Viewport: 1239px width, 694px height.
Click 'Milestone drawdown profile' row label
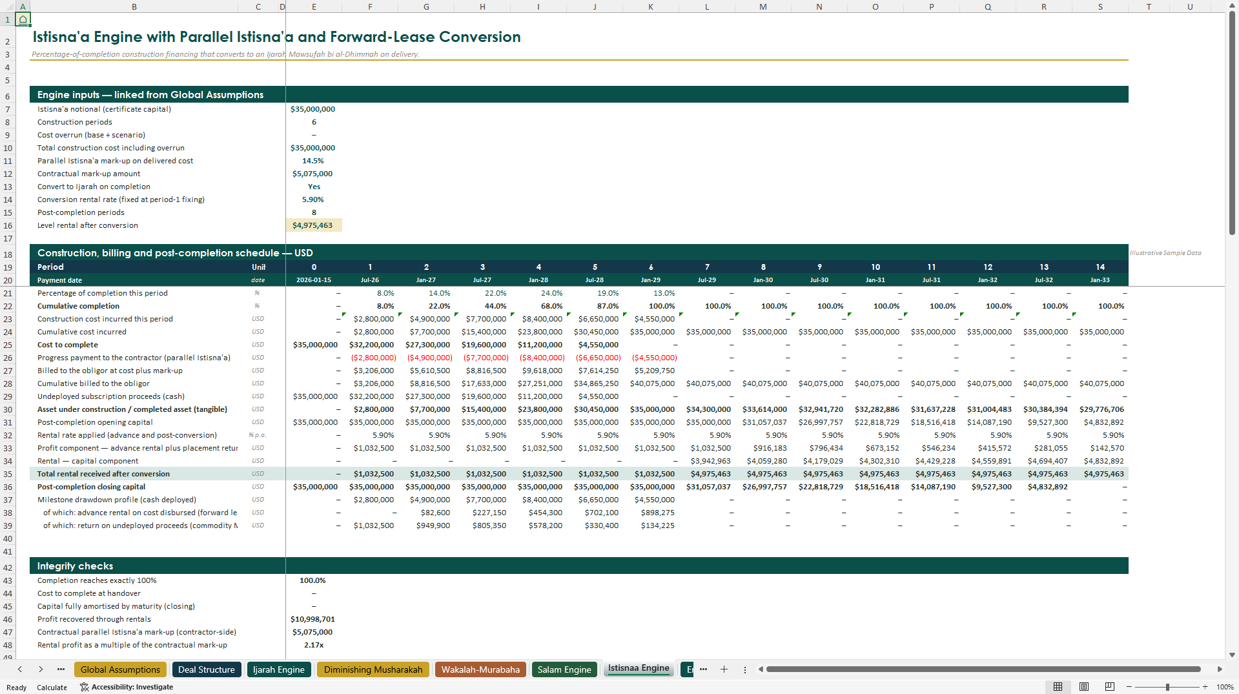coord(117,500)
